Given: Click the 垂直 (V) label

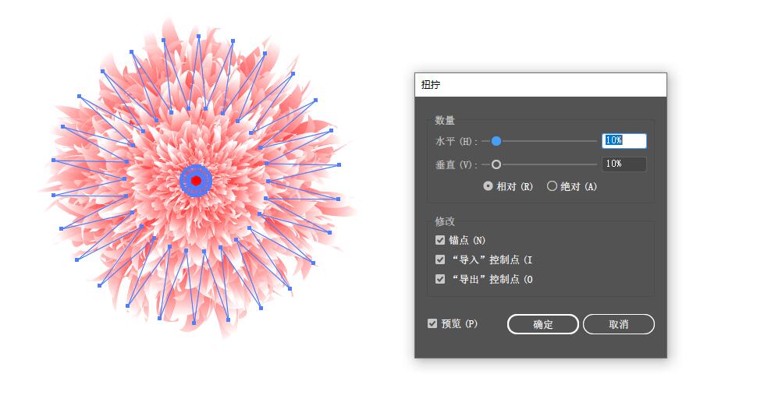Looking at the screenshot, I should pos(456,165).
